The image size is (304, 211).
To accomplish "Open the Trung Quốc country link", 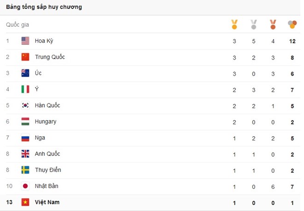I will [50, 57].
